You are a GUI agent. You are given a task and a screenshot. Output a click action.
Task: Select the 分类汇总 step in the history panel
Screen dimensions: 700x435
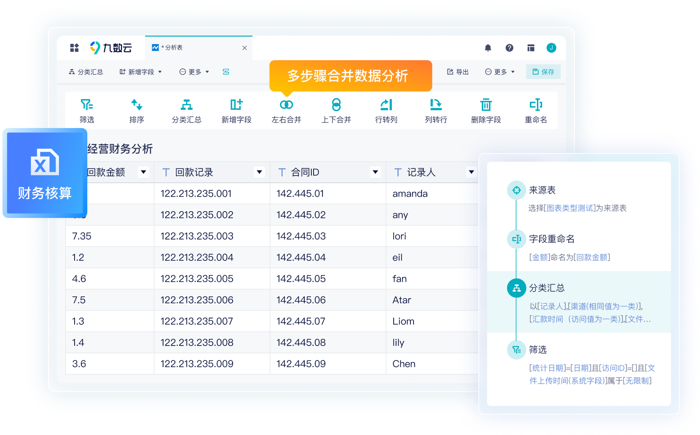pos(547,288)
